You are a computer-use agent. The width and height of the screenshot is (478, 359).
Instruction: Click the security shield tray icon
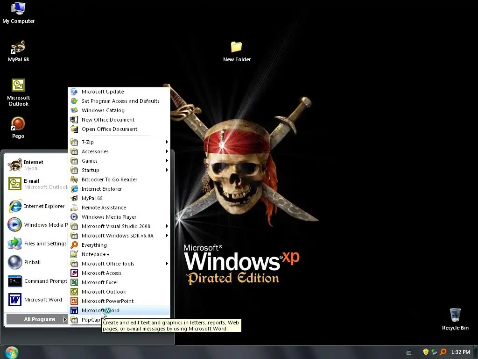click(x=426, y=352)
